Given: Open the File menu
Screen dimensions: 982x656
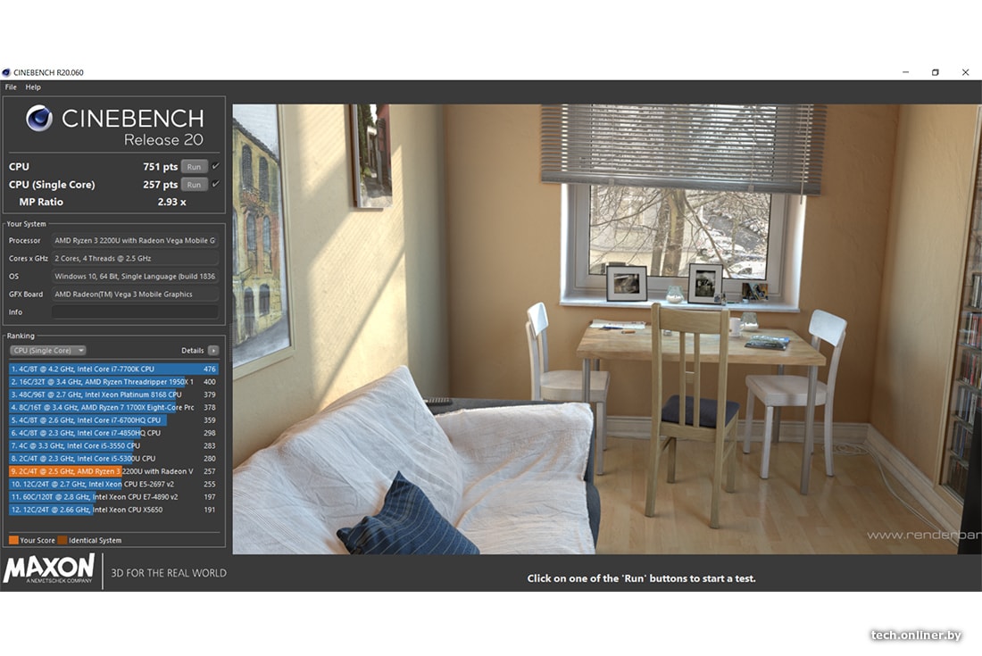Looking at the screenshot, I should tap(11, 87).
